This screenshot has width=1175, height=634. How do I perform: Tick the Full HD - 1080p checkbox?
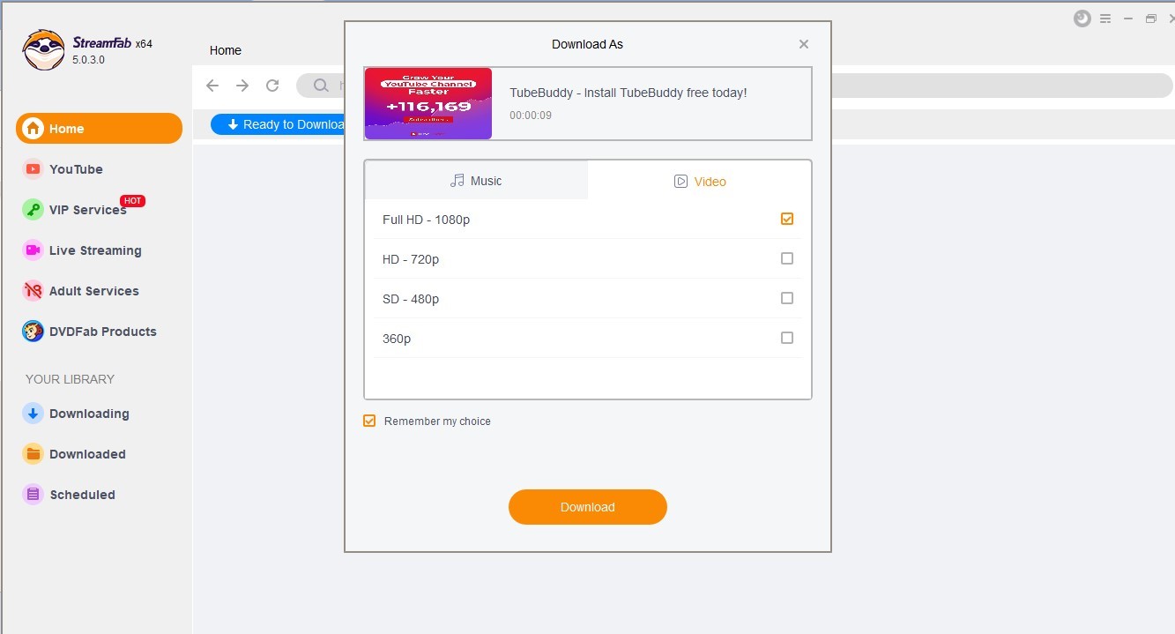point(787,219)
